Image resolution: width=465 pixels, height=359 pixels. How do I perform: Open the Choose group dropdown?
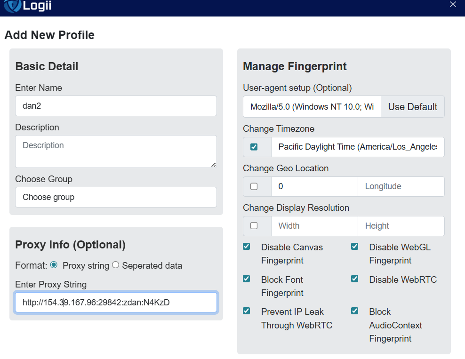point(116,197)
